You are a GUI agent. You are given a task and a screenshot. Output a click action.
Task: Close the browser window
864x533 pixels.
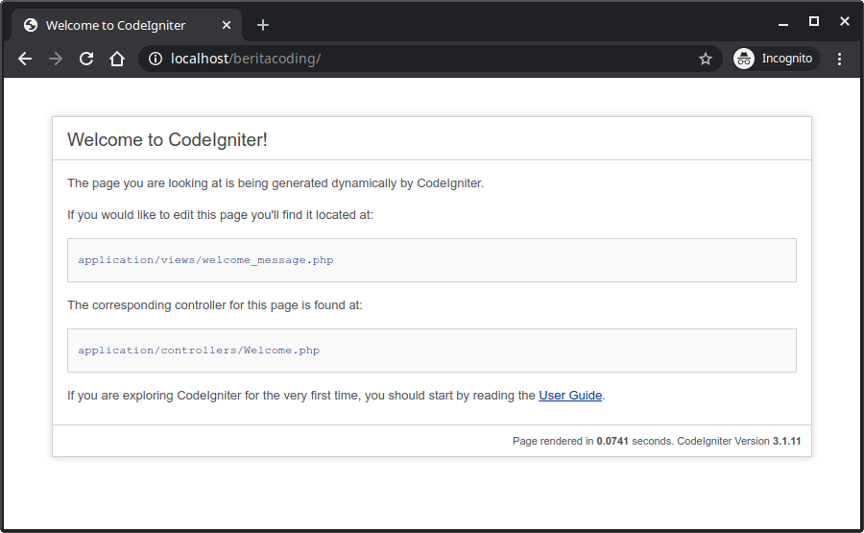point(845,21)
